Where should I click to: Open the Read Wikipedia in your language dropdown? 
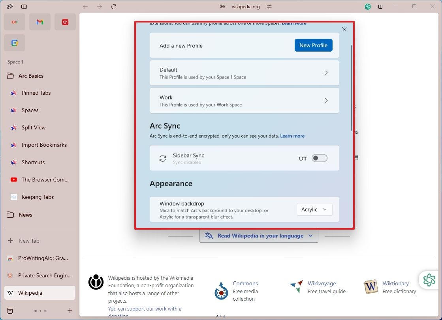pos(259,235)
